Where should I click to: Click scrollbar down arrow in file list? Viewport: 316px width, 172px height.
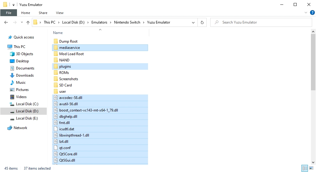tap(313, 162)
